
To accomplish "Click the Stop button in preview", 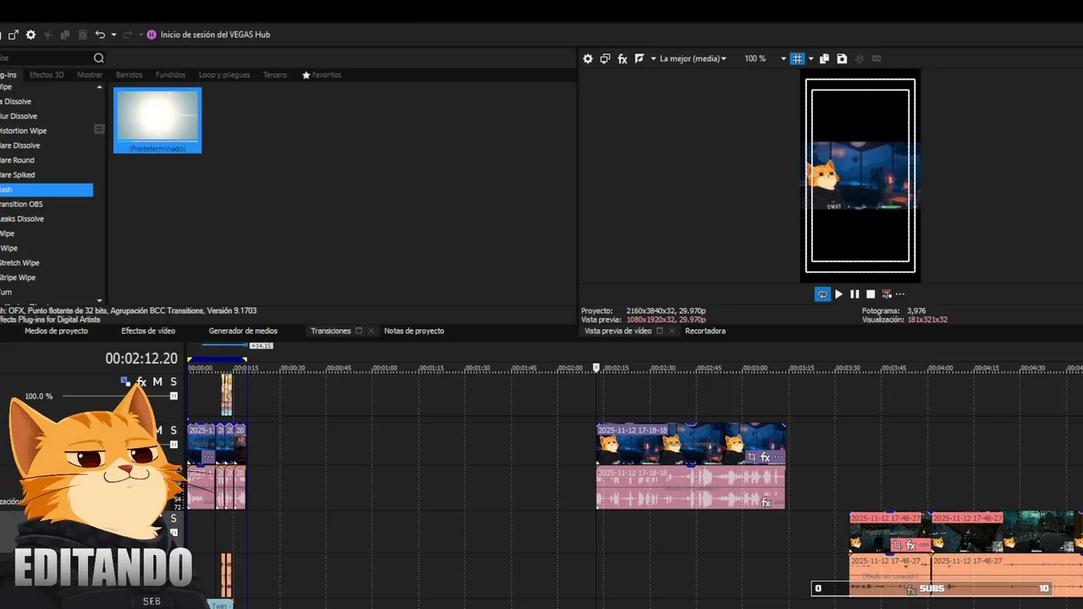I will pos(871,294).
